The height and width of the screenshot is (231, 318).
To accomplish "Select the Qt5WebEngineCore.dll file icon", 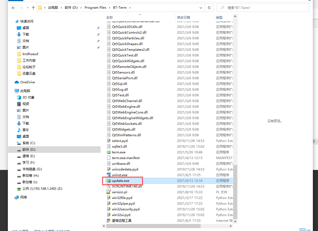I will click(109, 112).
